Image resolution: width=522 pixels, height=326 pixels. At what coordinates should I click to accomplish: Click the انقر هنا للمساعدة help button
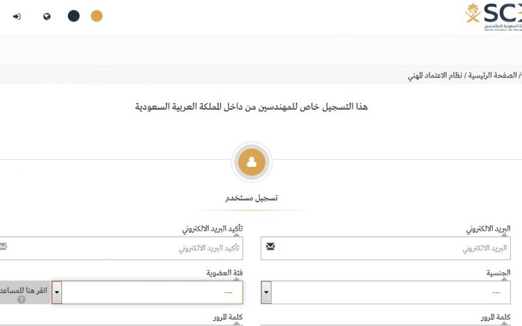pos(25,292)
